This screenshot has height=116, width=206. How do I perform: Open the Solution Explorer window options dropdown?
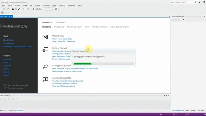pyautogui.click(x=204, y=16)
